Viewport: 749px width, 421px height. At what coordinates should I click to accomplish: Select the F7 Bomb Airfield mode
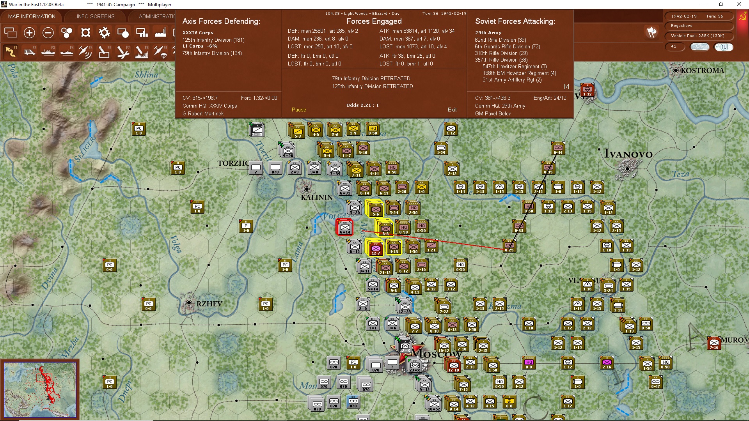pos(123,51)
